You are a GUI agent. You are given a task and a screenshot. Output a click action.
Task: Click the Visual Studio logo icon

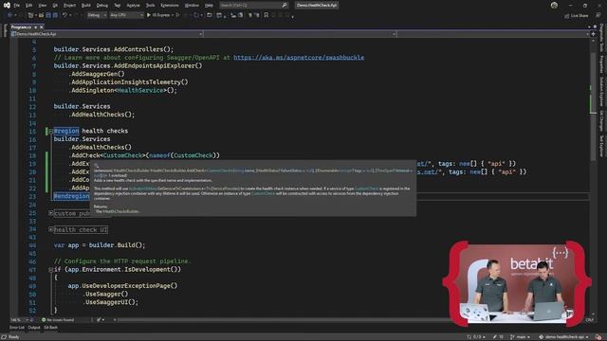coord(7,6)
